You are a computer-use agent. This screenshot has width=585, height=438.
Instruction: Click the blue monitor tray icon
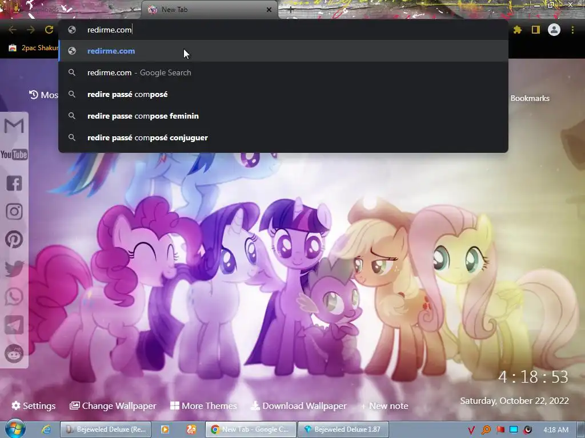click(514, 430)
